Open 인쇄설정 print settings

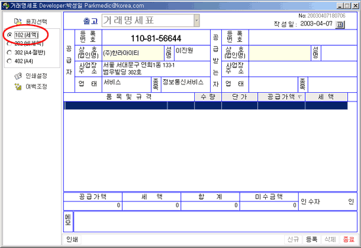31,76
